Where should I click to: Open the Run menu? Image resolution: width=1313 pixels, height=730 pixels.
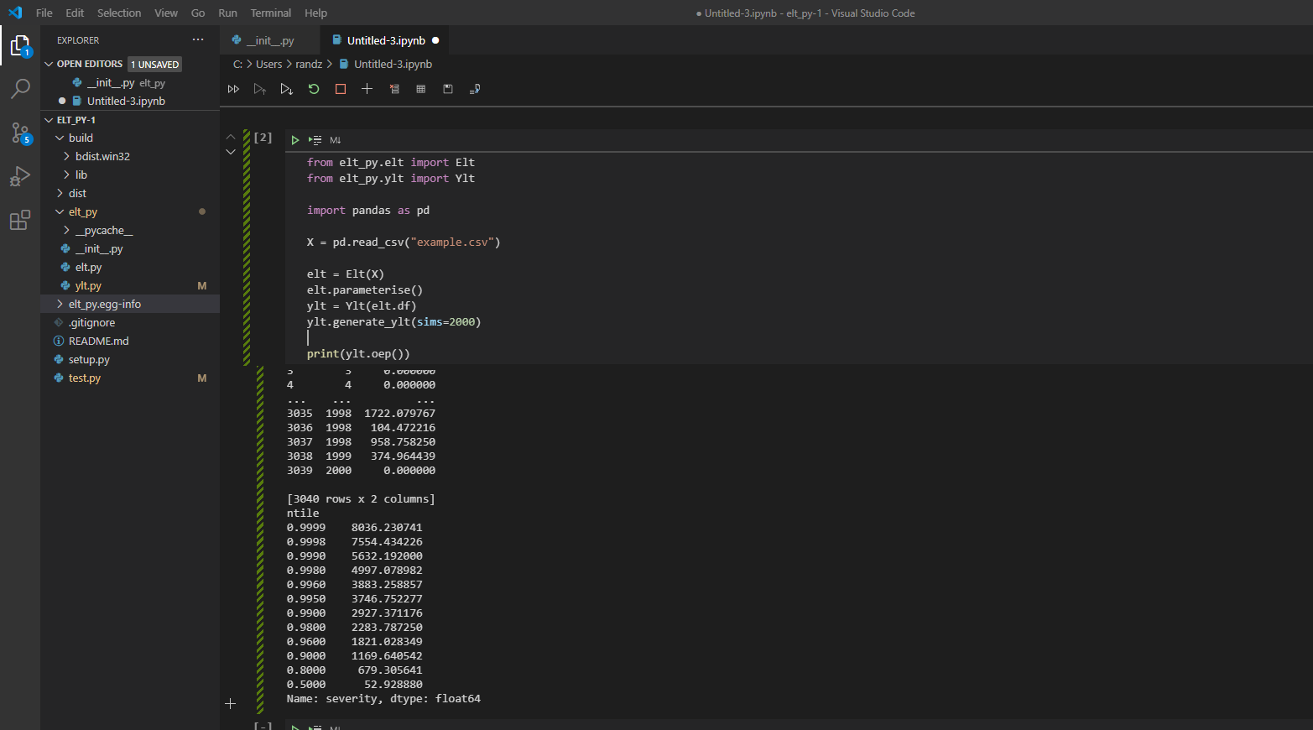click(x=227, y=13)
